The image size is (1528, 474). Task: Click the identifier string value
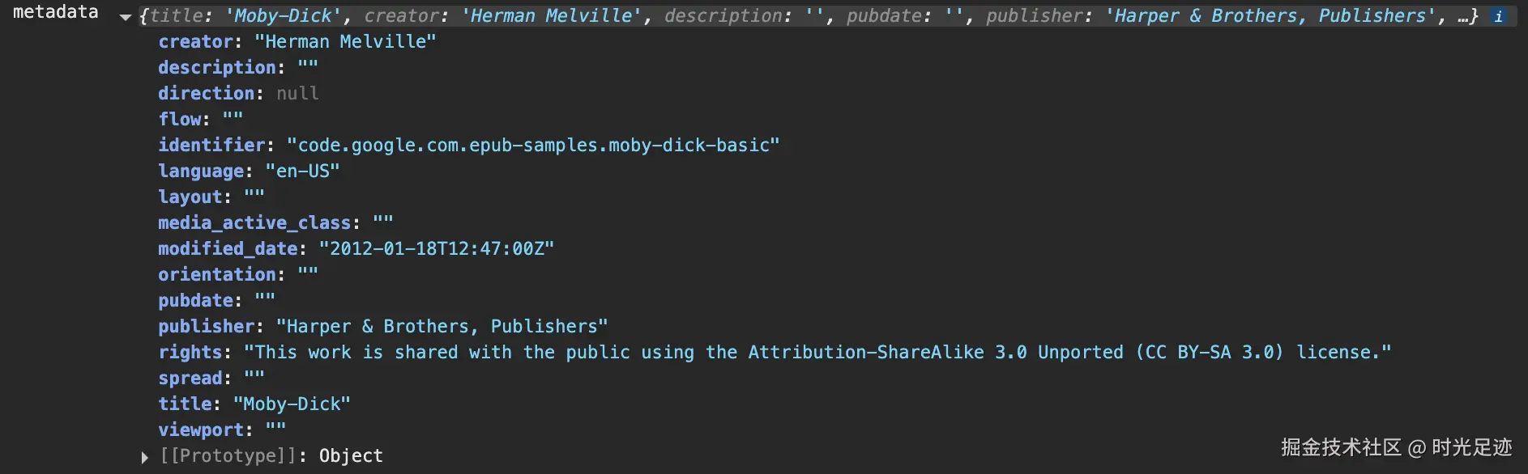533,145
